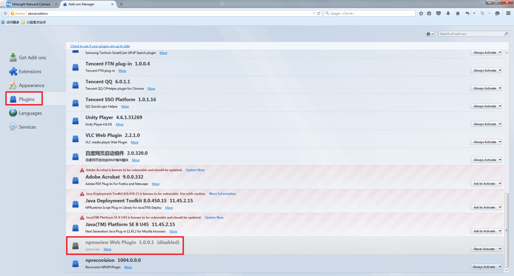Click the 火狐官方站点 bookmark
Image resolution: width=514 pixels, height=276 pixels.
(33, 22)
